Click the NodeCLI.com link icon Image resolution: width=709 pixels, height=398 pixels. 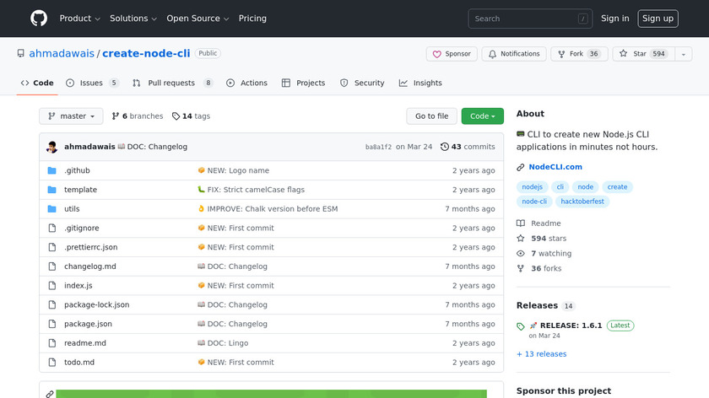coord(521,167)
